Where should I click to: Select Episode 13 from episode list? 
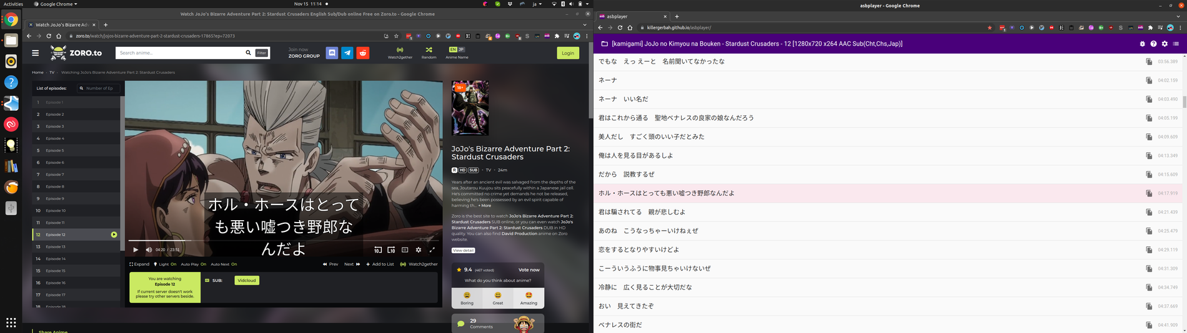pyautogui.click(x=56, y=246)
